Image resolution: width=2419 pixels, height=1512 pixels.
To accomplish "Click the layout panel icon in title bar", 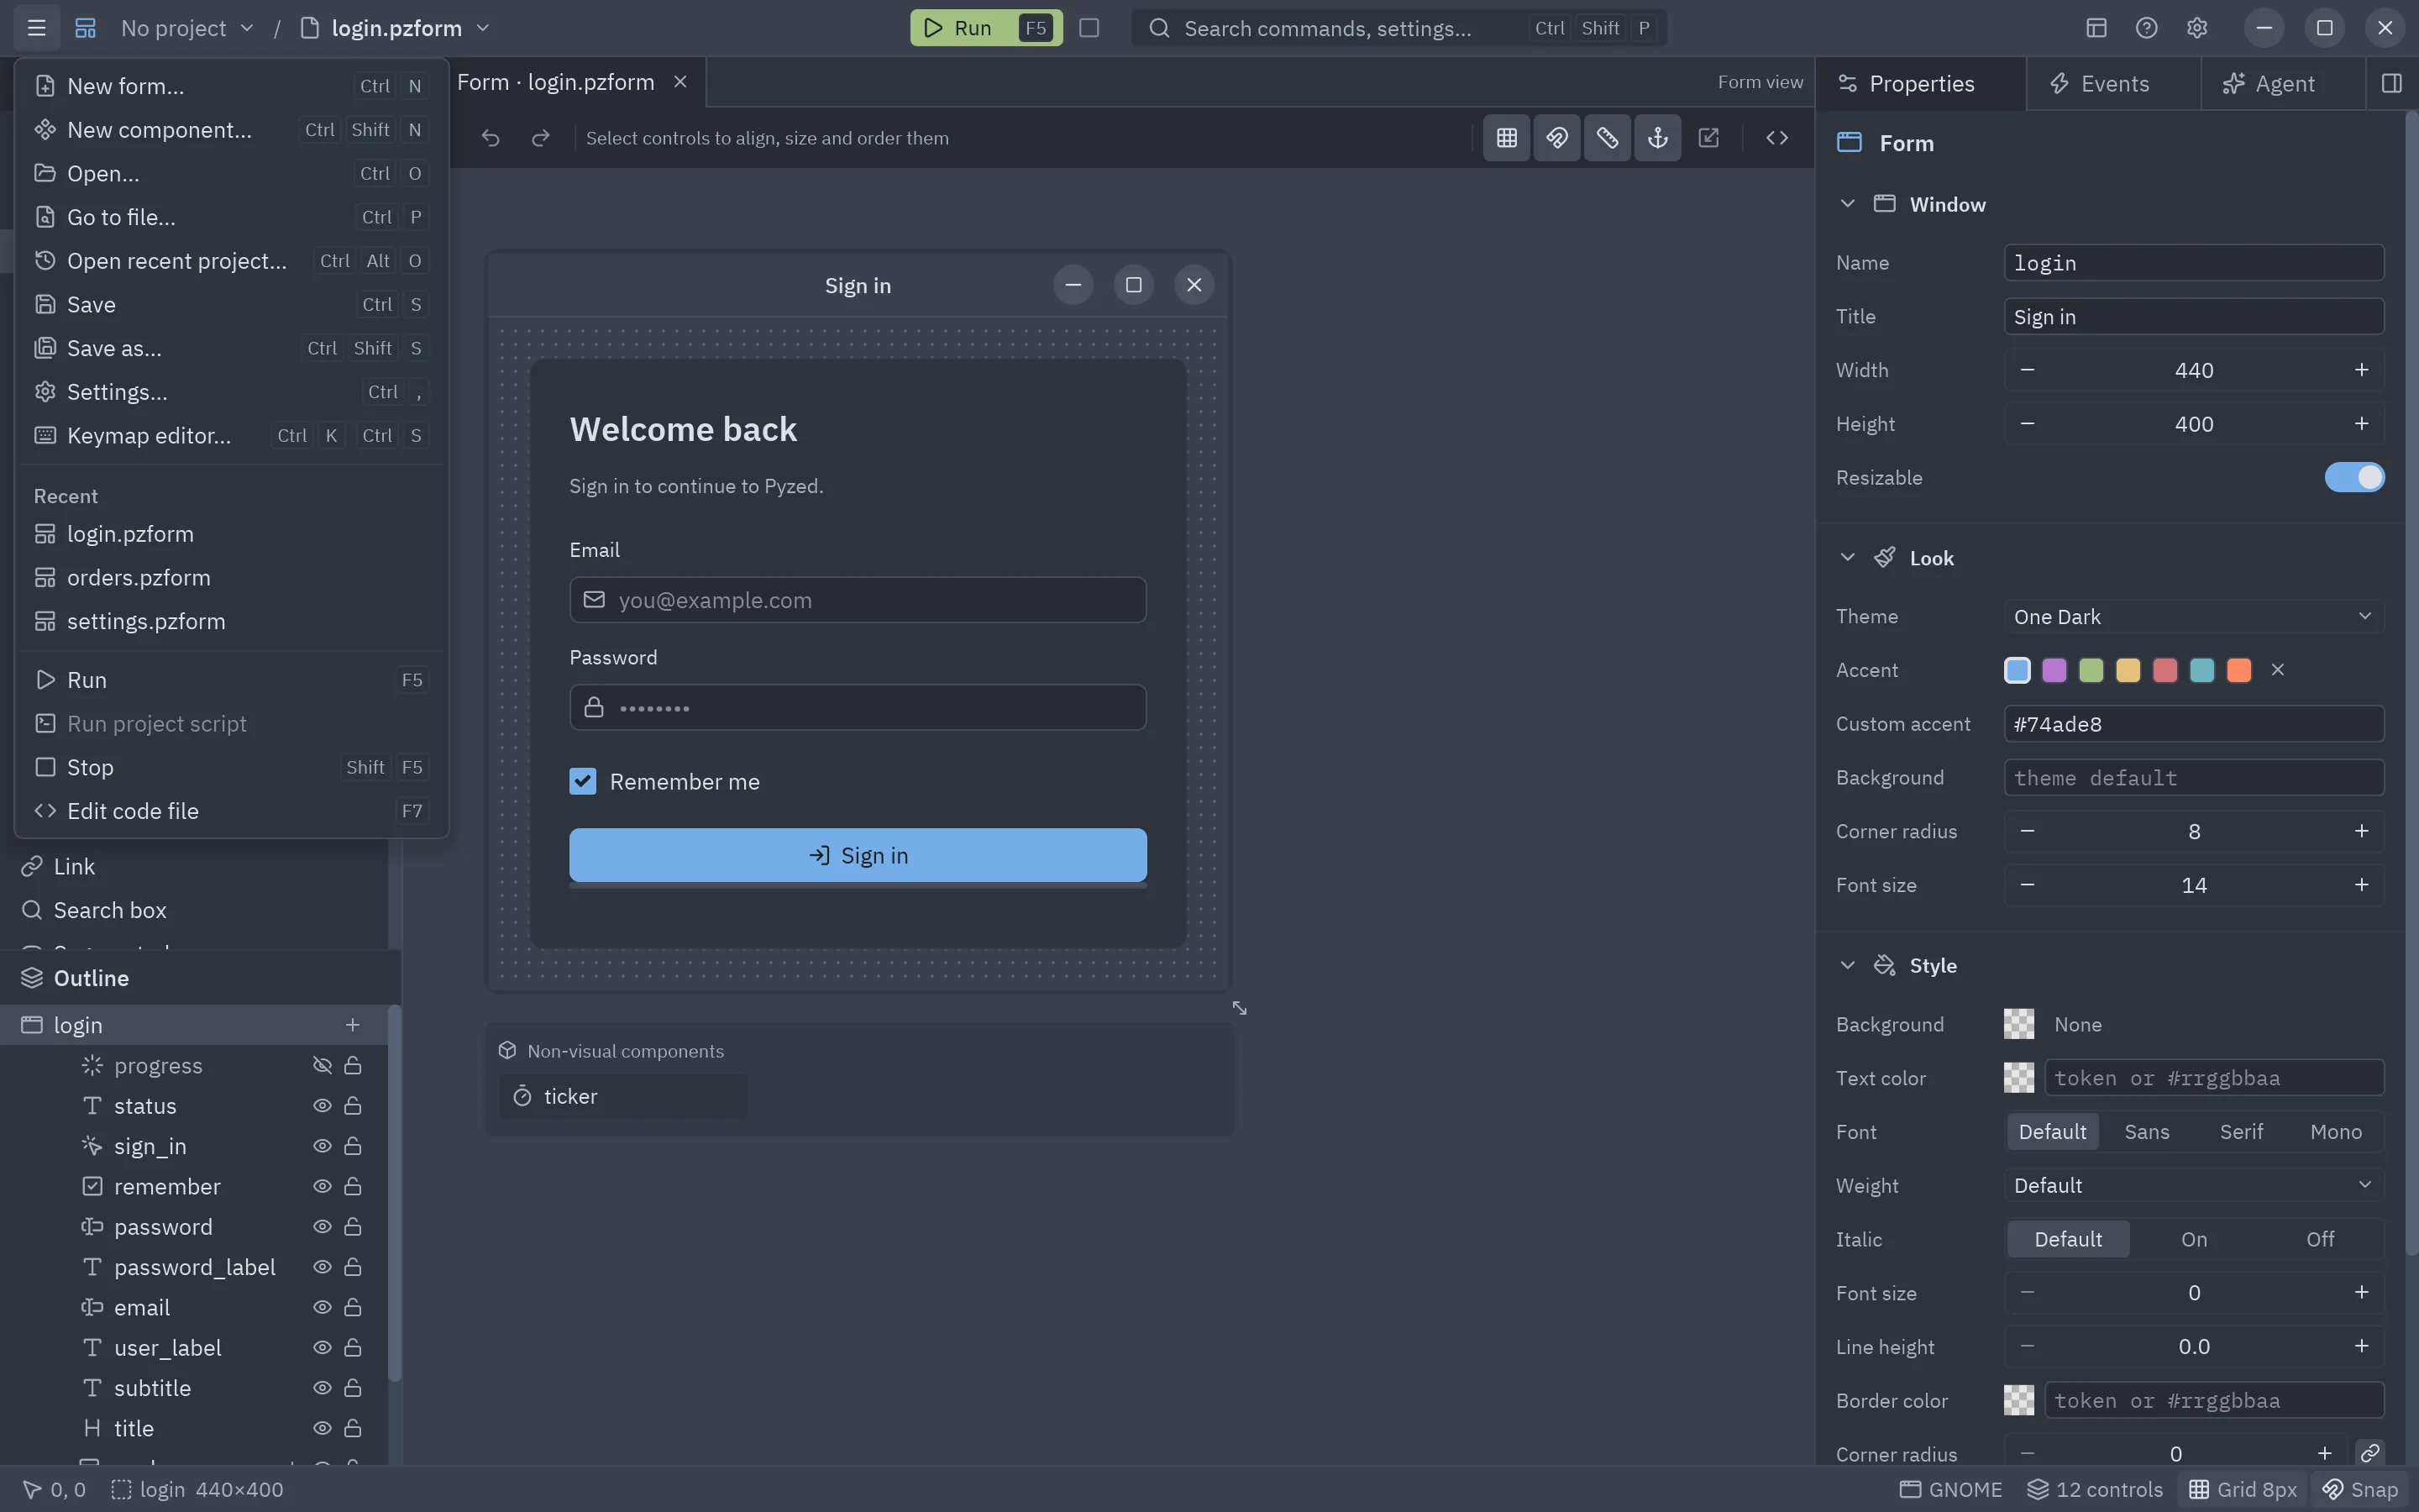I will tap(2096, 28).
